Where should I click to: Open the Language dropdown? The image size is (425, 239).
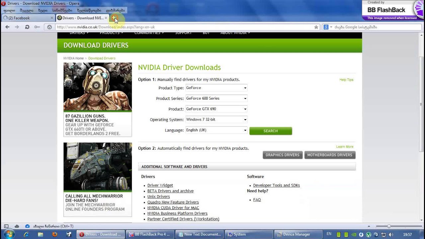click(x=216, y=130)
